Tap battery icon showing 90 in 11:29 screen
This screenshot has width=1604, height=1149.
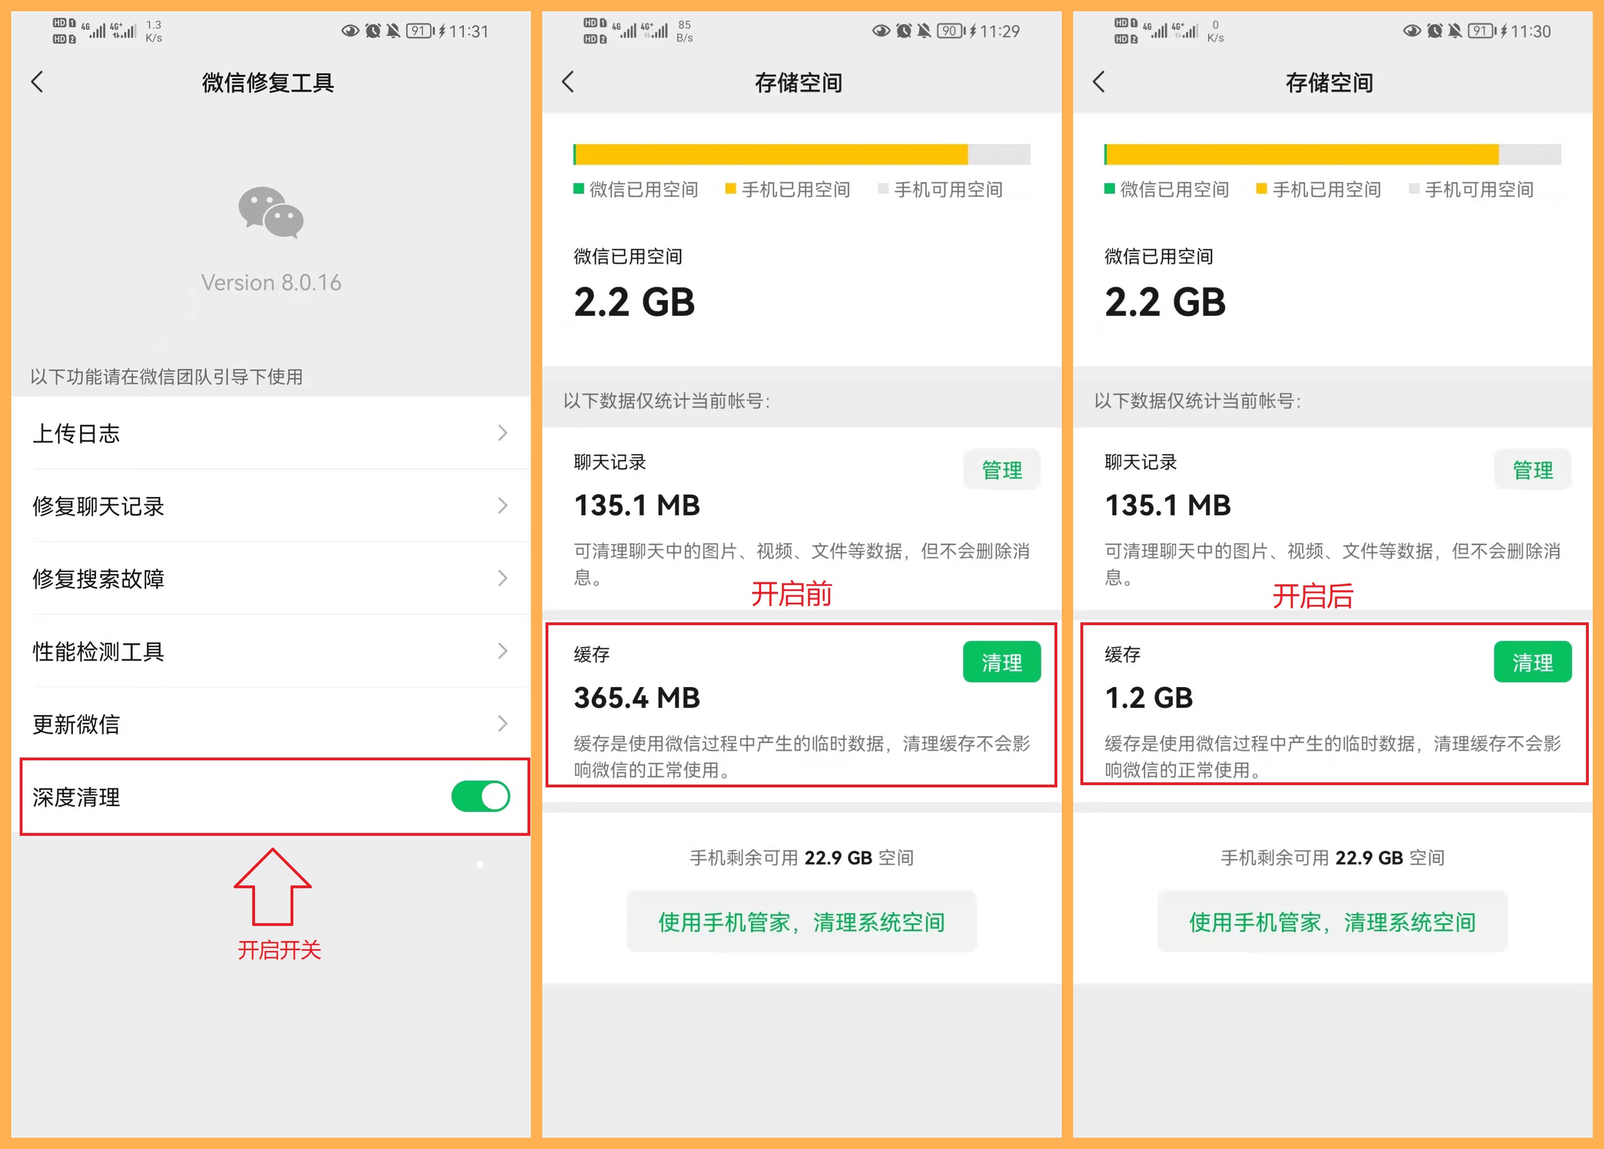click(951, 31)
